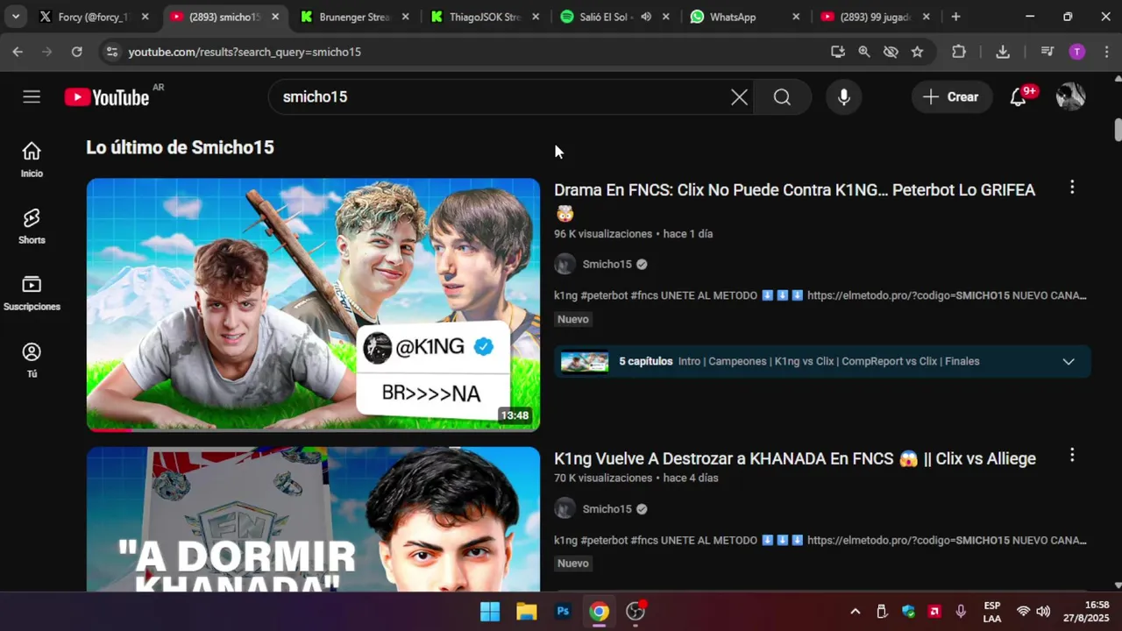This screenshot has height=631, width=1122.
Task: Open the Chrome tab search dropdown
Action: pyautogui.click(x=15, y=17)
